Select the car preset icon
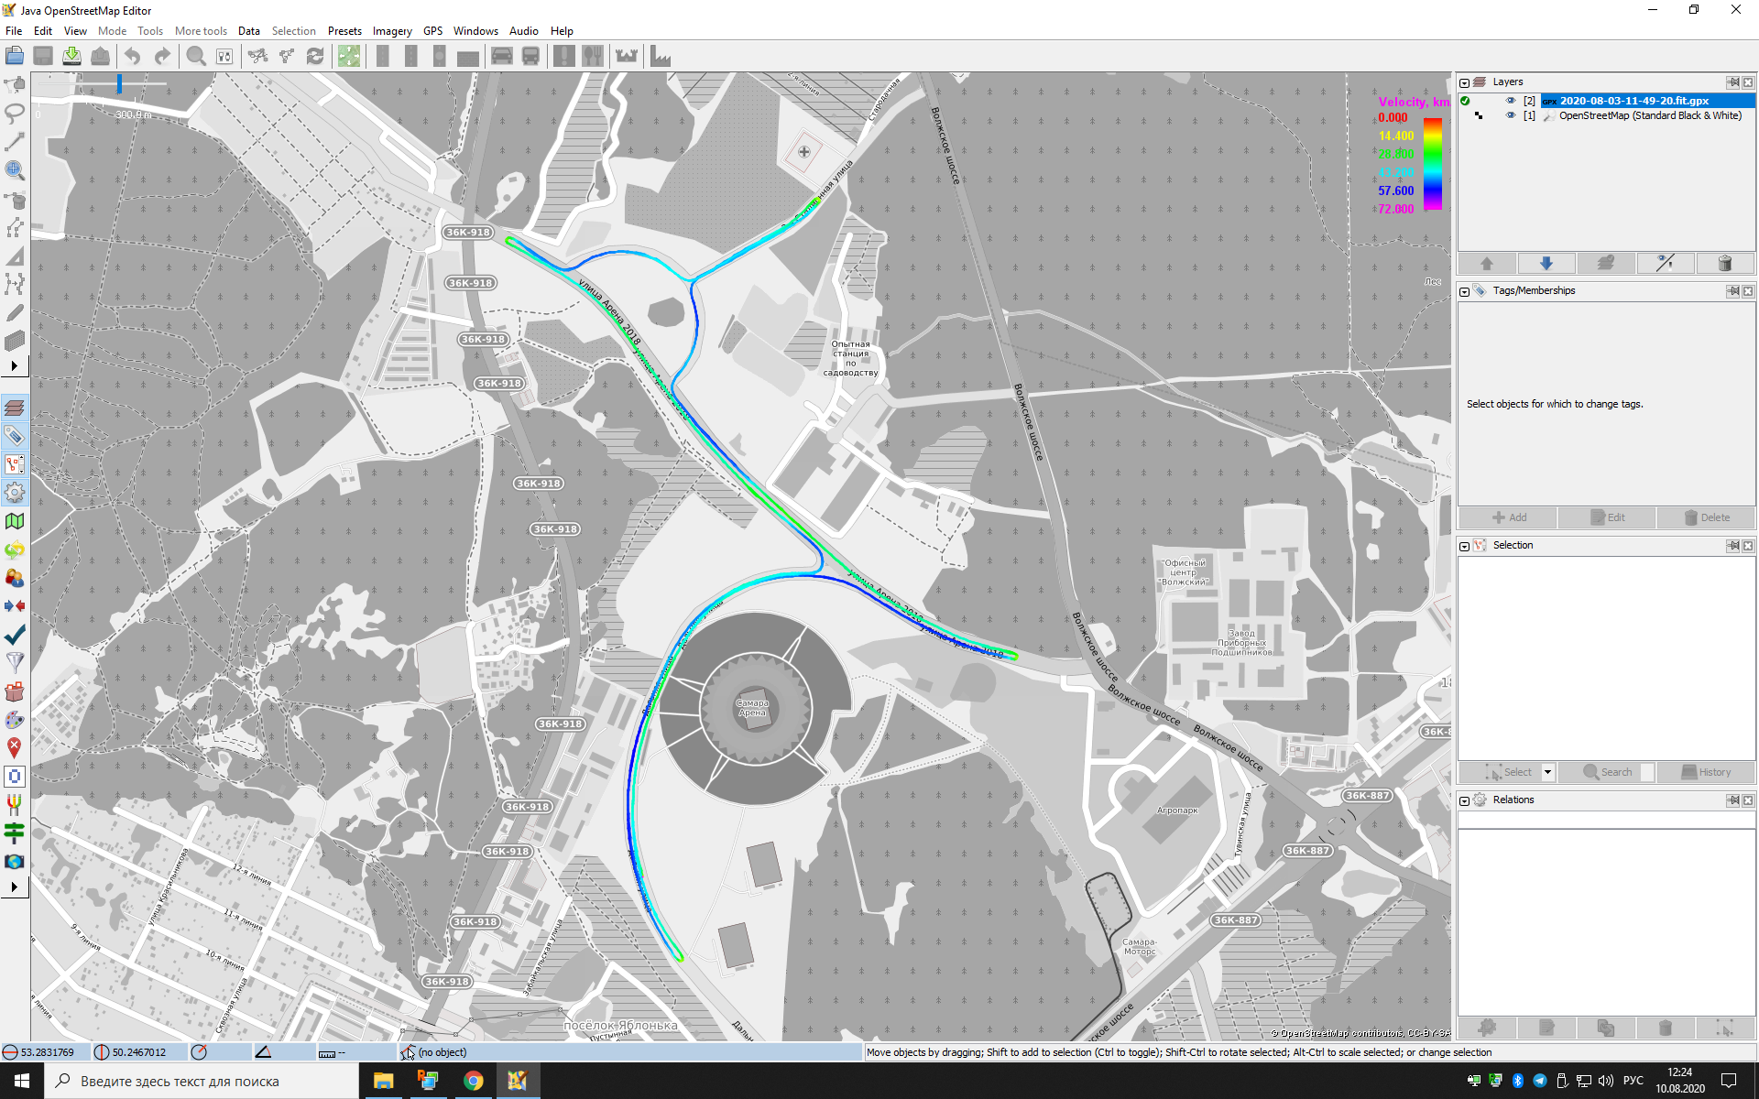This screenshot has width=1759, height=1099. 502,57
